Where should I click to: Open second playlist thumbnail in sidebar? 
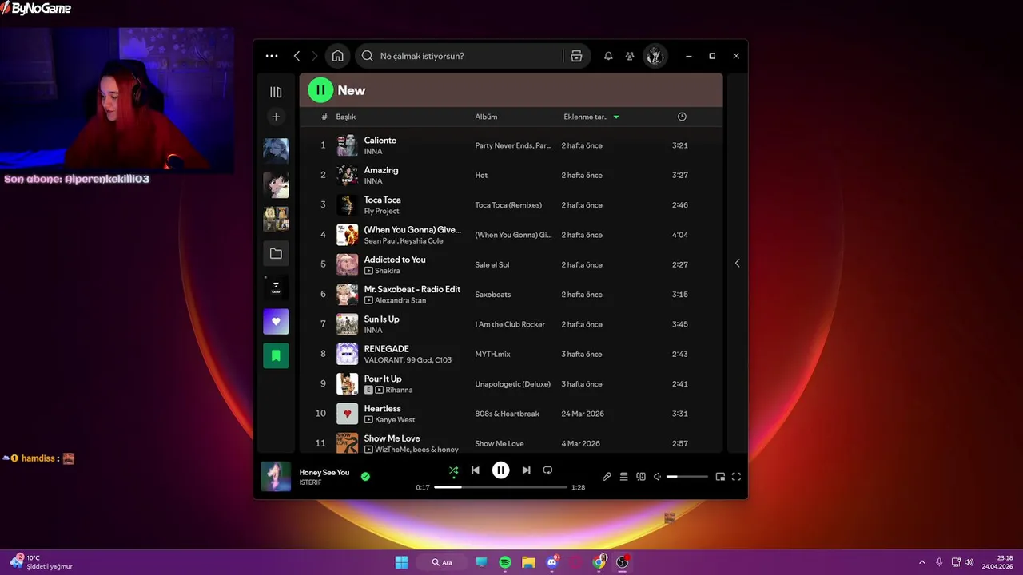276,184
